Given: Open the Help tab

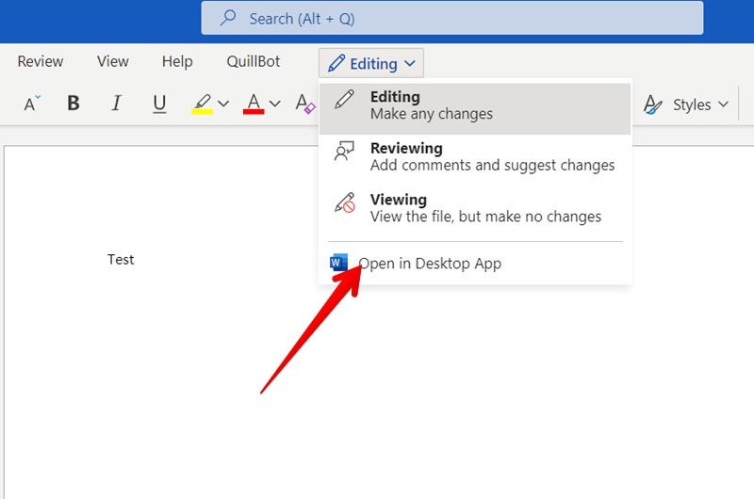Looking at the screenshot, I should pos(177,61).
